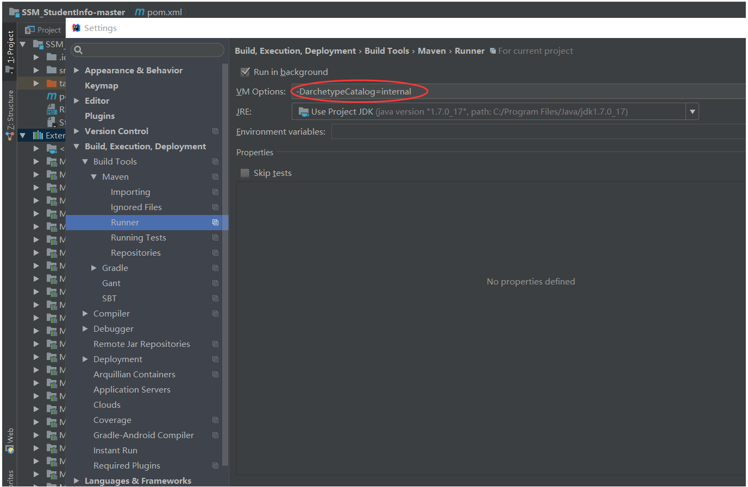Click project-level icon beside Arquillian Containers

coord(215,375)
